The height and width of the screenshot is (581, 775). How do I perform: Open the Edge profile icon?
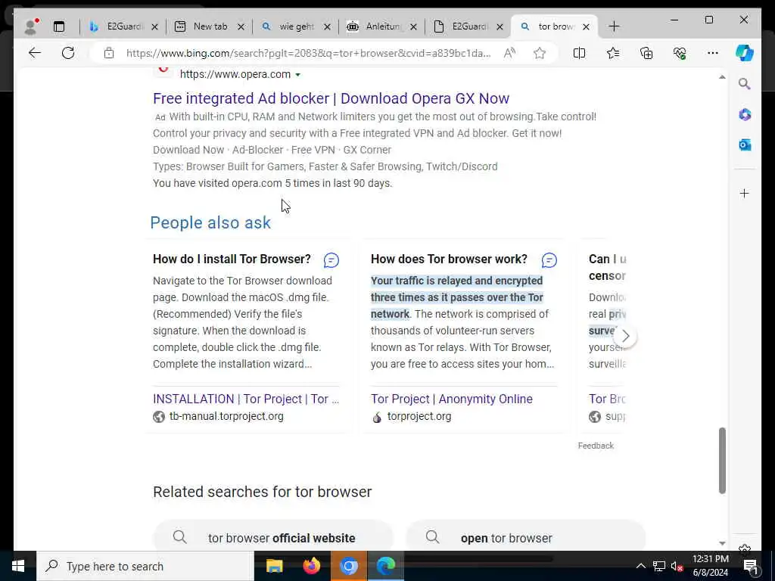pos(30,26)
